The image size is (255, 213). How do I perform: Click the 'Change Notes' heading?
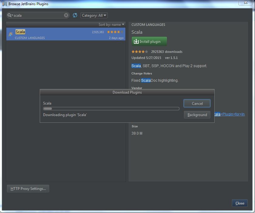(142, 74)
